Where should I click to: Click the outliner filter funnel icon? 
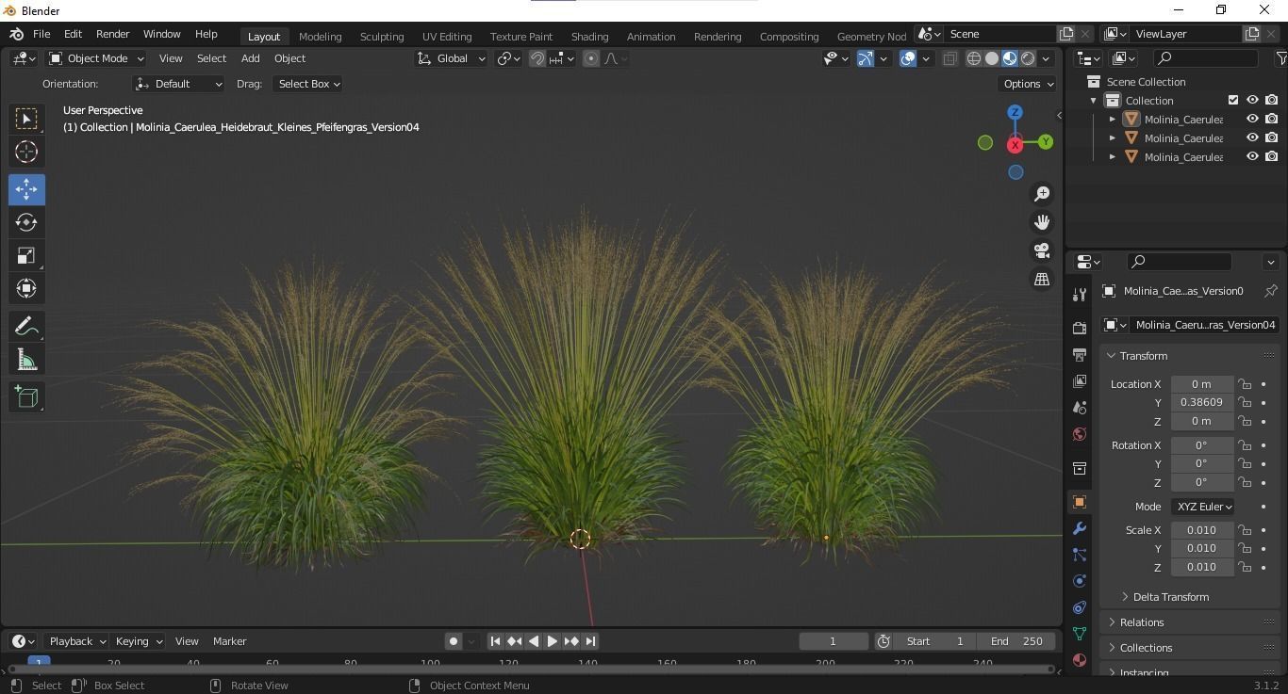pos(1280,58)
